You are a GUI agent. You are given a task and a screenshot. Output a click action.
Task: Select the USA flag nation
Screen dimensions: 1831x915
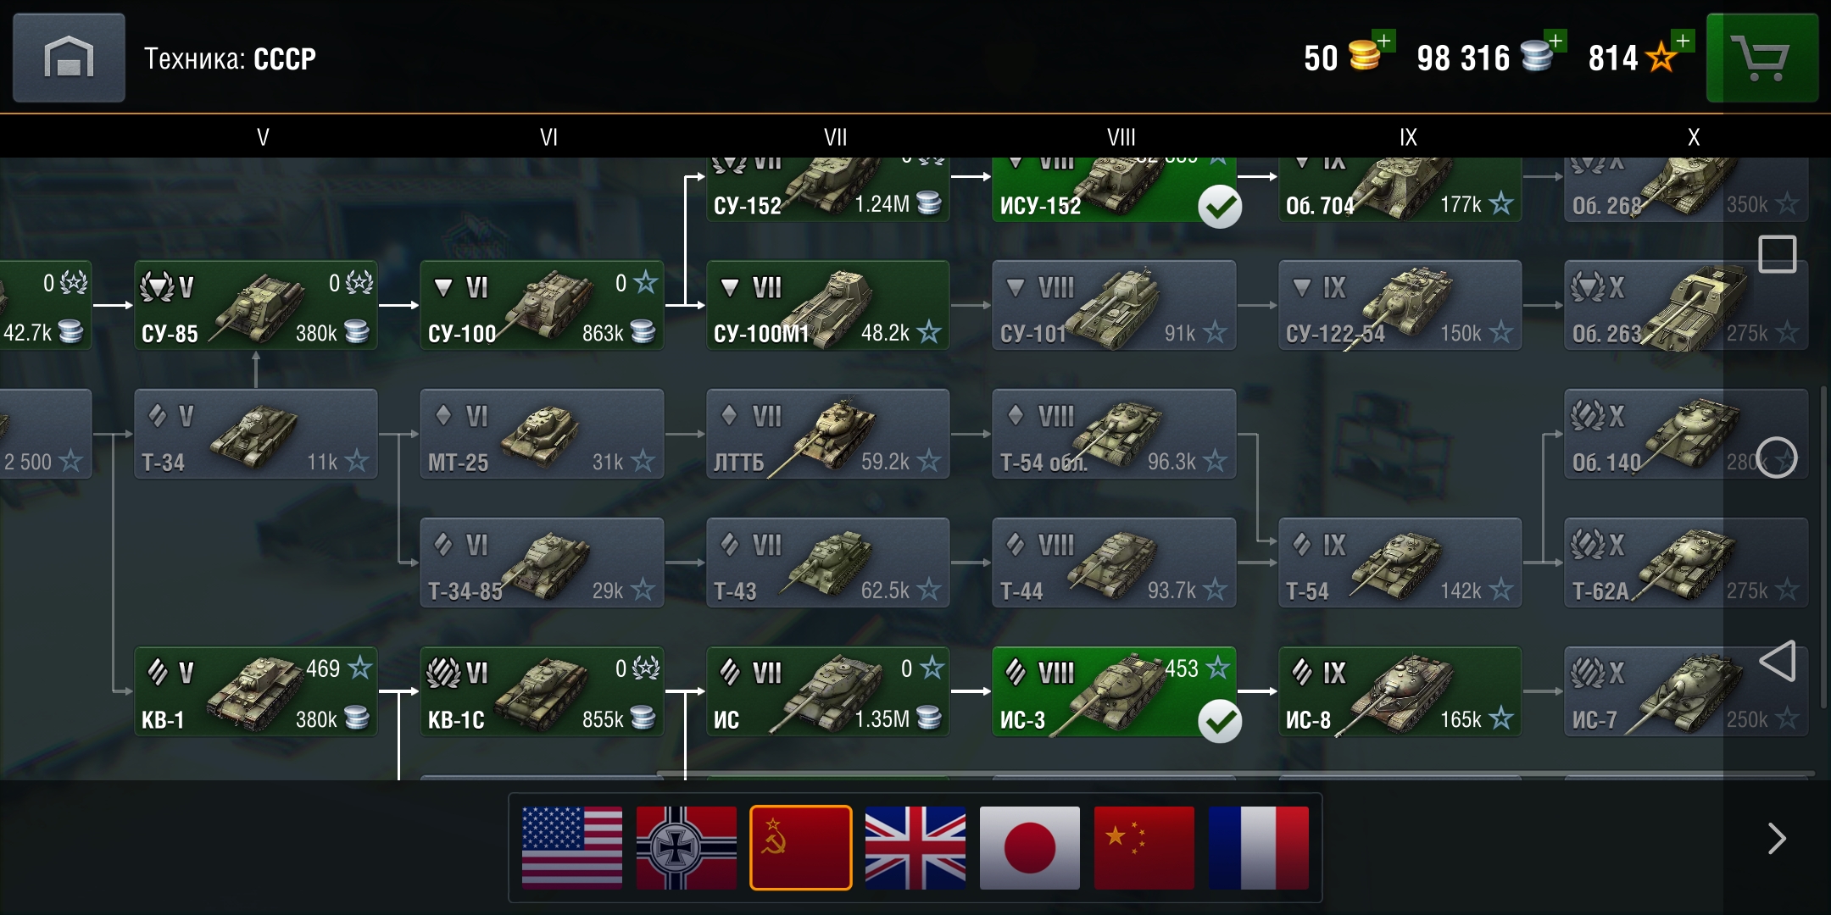pos(572,847)
